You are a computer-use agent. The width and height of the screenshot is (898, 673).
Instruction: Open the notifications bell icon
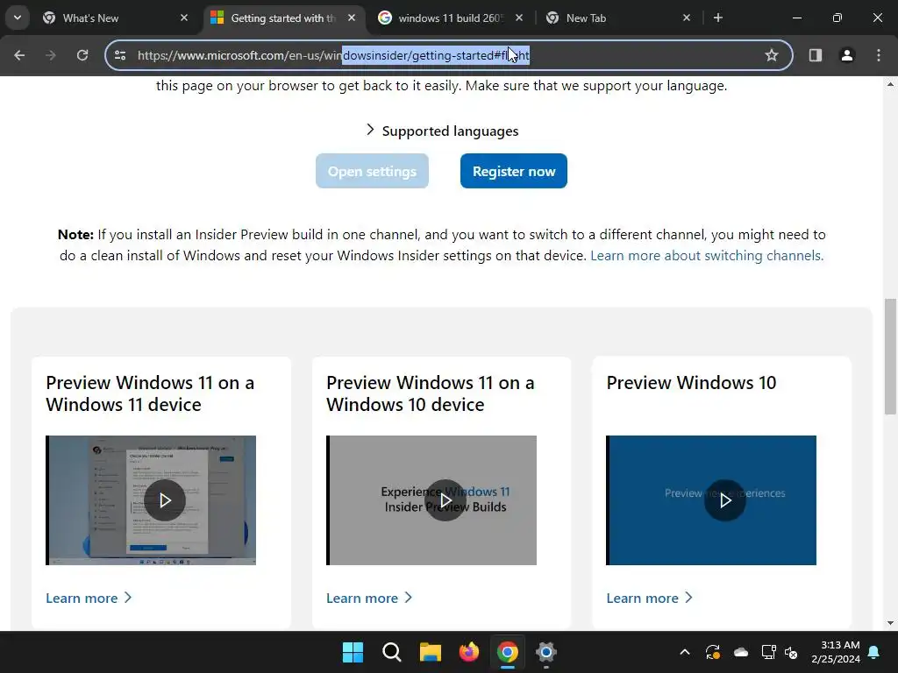[874, 652]
